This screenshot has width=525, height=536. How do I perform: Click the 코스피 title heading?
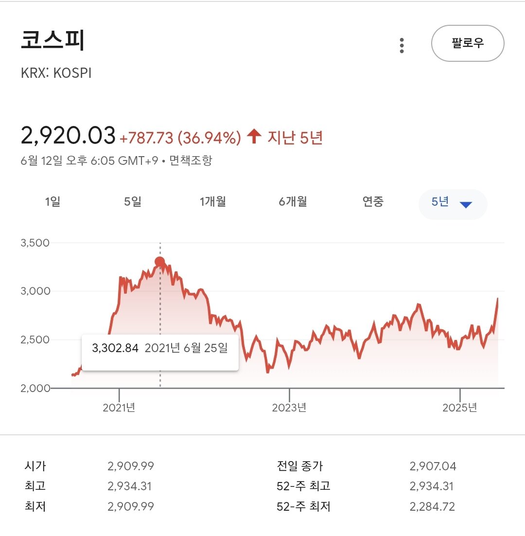point(52,40)
